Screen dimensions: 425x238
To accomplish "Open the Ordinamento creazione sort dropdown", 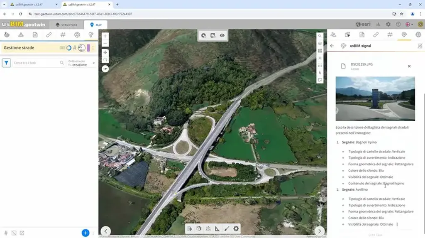I will click(x=82, y=63).
